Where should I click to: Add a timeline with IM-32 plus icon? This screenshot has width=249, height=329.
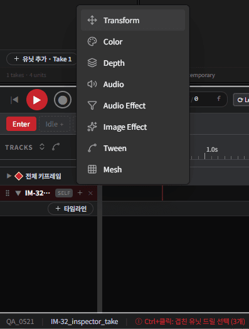coord(80,193)
